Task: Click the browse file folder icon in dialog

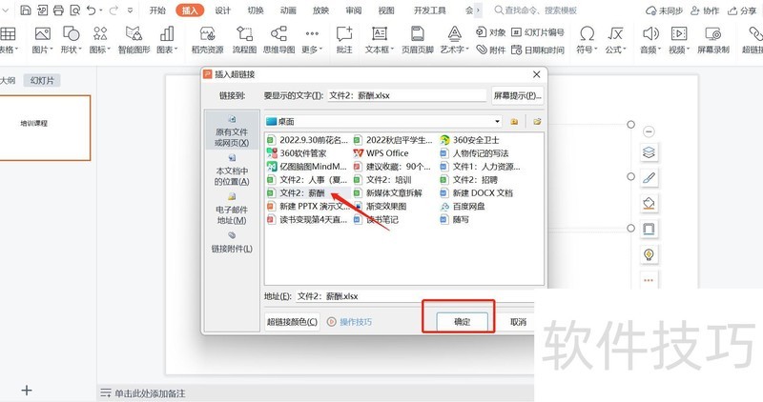Action: pyautogui.click(x=537, y=122)
